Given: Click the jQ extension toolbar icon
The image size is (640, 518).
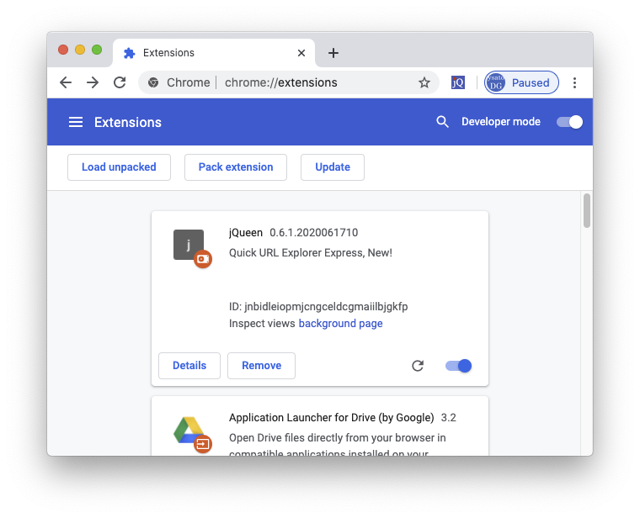Looking at the screenshot, I should pyautogui.click(x=458, y=82).
